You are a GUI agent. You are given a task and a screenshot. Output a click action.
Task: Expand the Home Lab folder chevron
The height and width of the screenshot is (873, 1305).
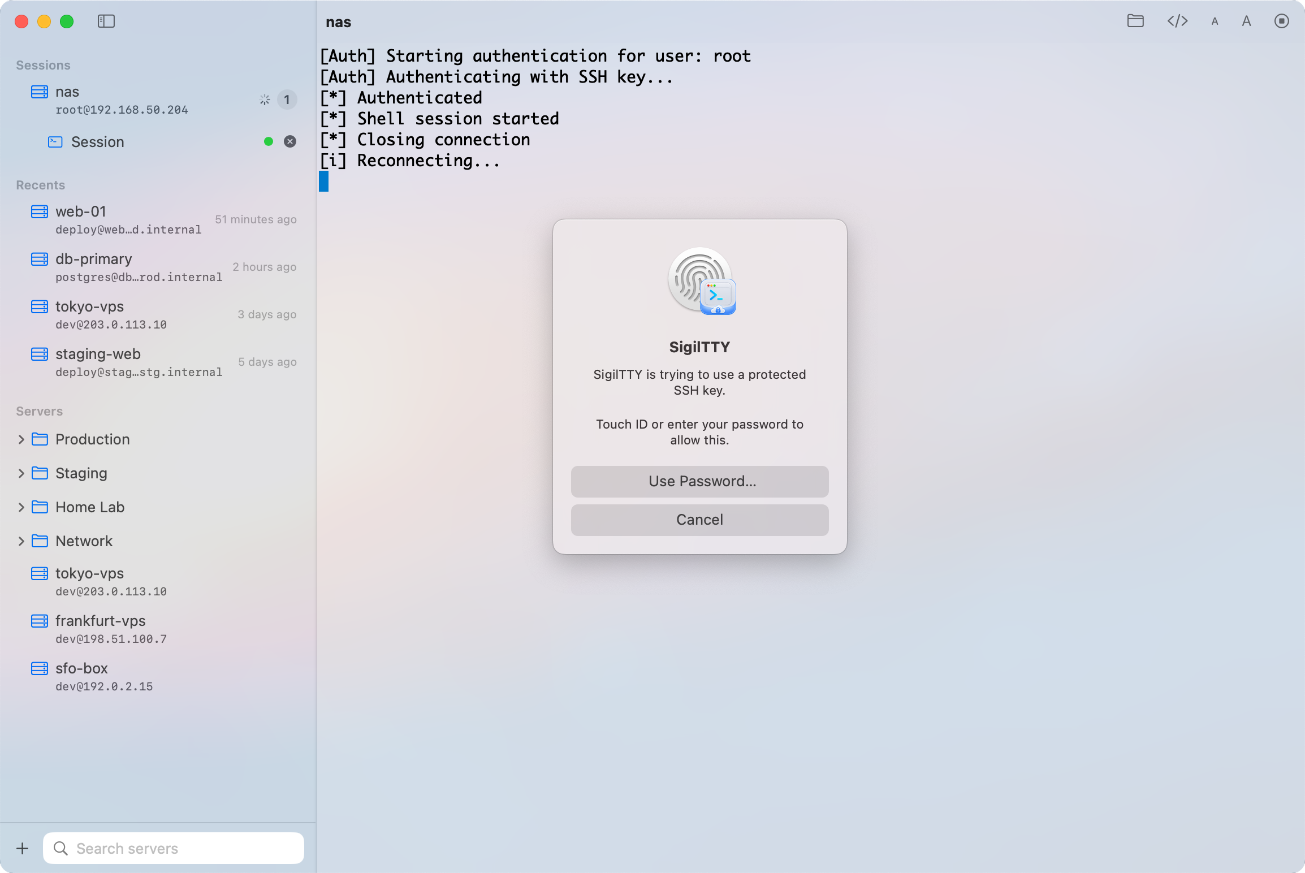click(x=21, y=507)
